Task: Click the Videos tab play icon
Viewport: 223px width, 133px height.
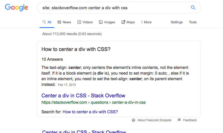Action: (79, 22)
